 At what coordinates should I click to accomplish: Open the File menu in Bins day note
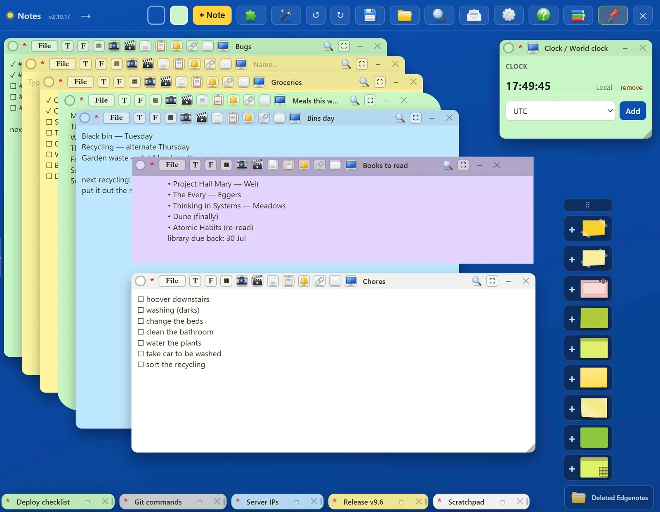click(116, 118)
